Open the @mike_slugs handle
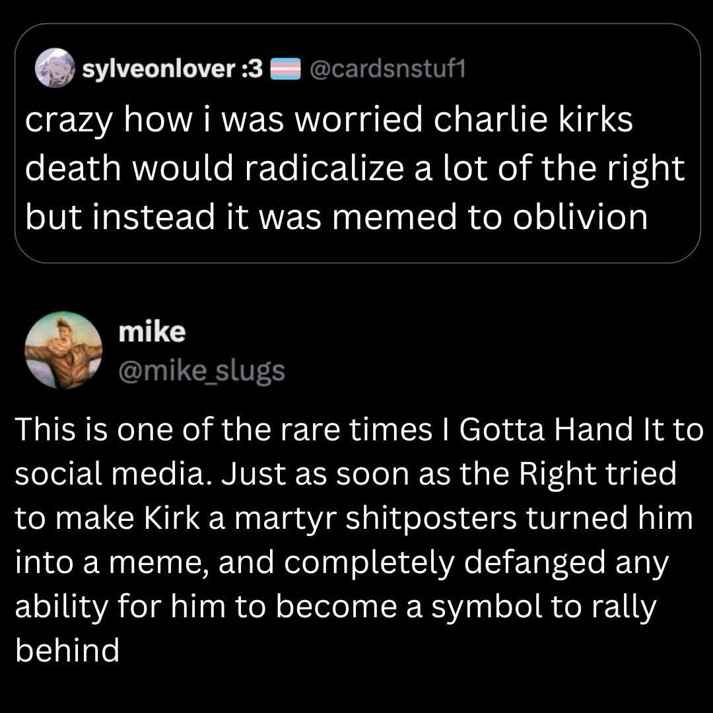The image size is (713, 713). click(x=201, y=372)
